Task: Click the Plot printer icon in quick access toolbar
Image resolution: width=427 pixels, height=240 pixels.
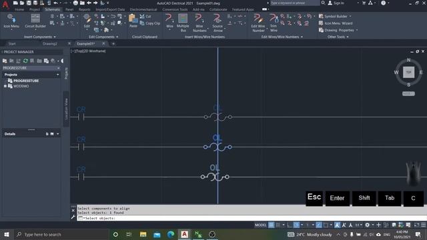Action: tap(75, 3)
